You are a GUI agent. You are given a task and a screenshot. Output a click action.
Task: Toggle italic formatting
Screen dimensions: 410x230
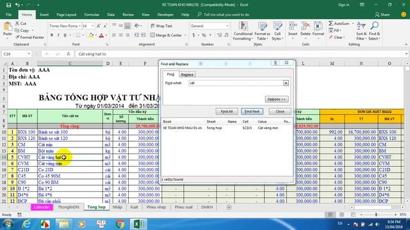(58, 35)
